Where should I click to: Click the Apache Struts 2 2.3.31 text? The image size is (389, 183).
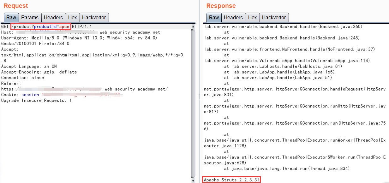(231, 180)
